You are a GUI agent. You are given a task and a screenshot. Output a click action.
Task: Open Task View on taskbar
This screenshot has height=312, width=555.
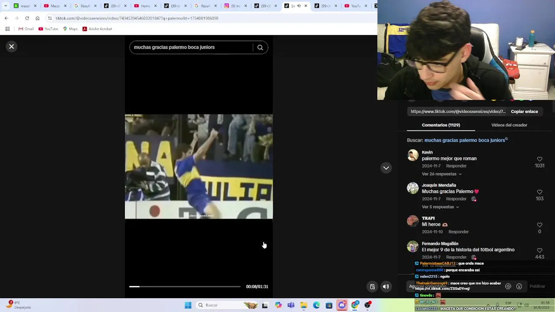pos(265,305)
